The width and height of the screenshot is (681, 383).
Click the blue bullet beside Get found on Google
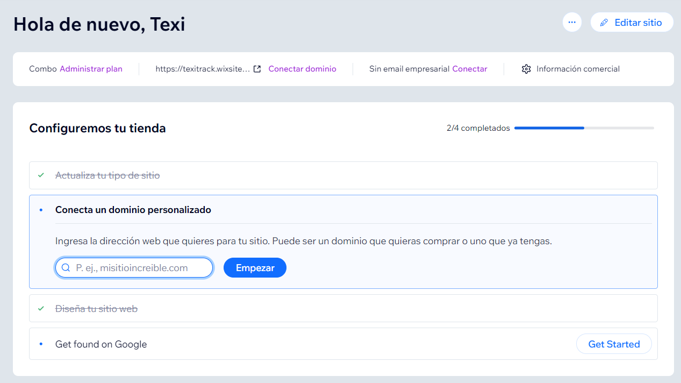pos(41,344)
